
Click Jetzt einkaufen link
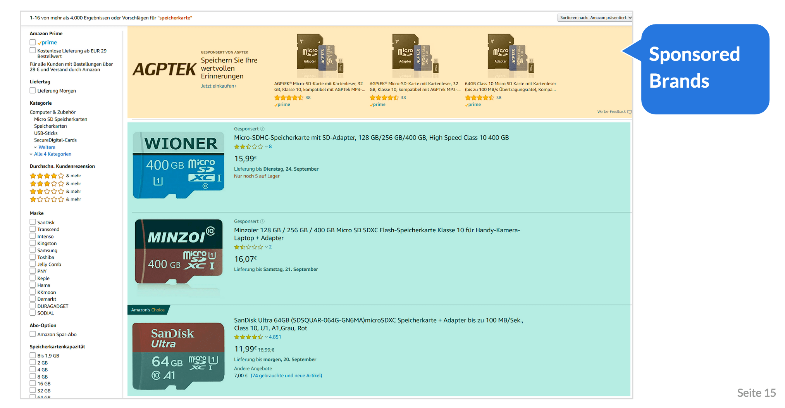tap(219, 86)
